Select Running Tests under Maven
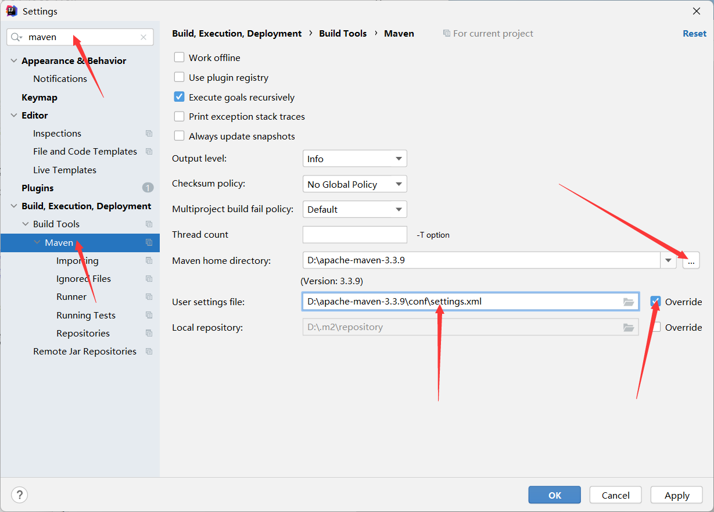Viewport: 714px width, 512px height. click(x=86, y=315)
